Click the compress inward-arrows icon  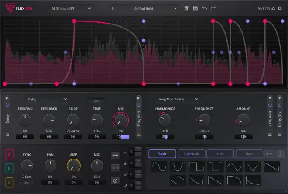[x=115, y=155]
